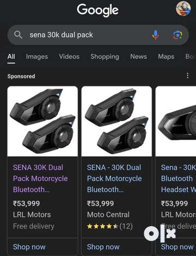
Task: Select the News tab
Action: click(138, 57)
